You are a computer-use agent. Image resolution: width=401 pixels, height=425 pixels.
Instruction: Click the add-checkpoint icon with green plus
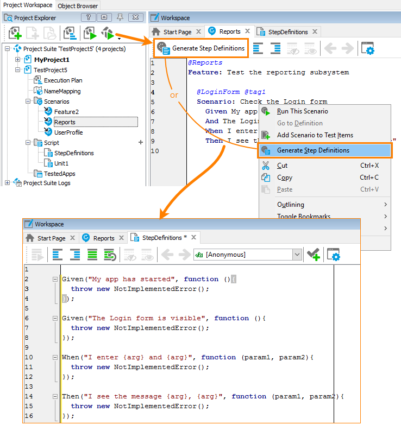tap(313, 254)
